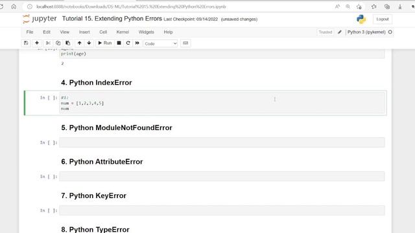Click the site information icon in address bar
This screenshot has height=233, width=415.
(30, 6)
